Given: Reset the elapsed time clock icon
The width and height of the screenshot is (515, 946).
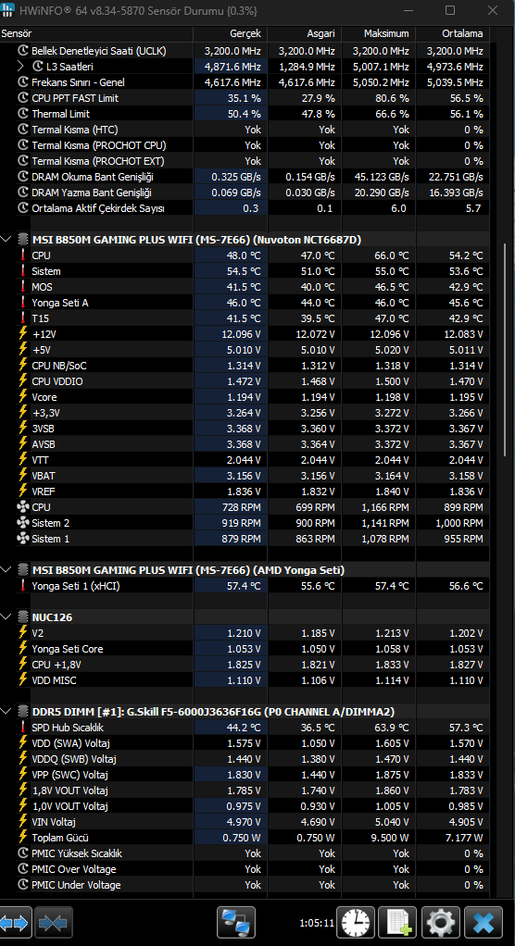Looking at the screenshot, I should point(356,923).
